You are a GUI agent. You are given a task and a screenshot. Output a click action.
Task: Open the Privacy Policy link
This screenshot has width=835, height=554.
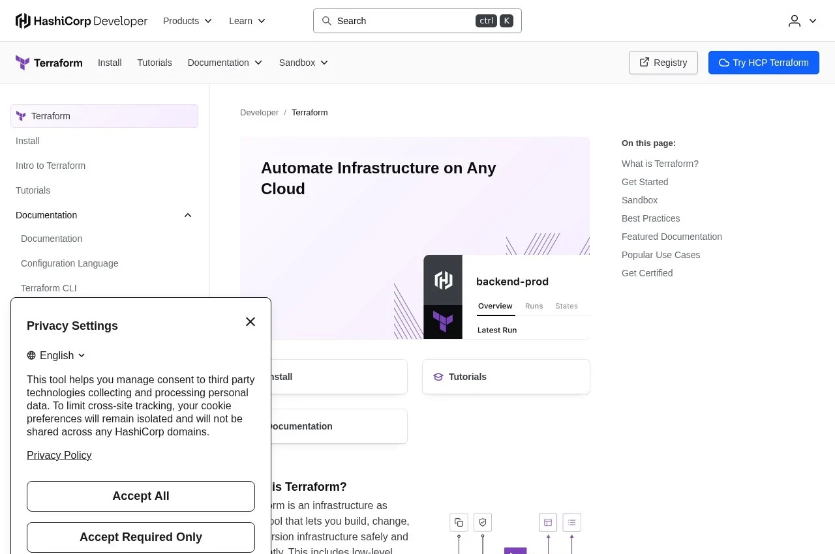pyautogui.click(x=59, y=455)
